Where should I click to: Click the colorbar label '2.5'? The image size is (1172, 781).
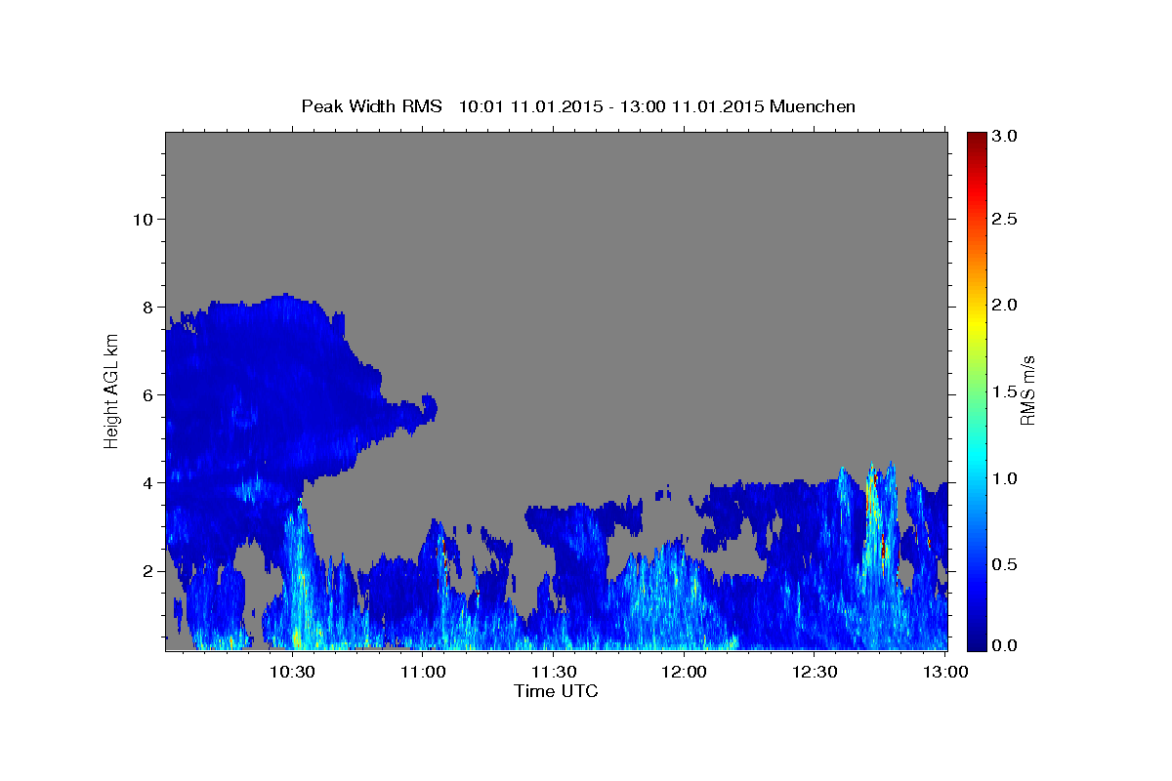point(1004,219)
